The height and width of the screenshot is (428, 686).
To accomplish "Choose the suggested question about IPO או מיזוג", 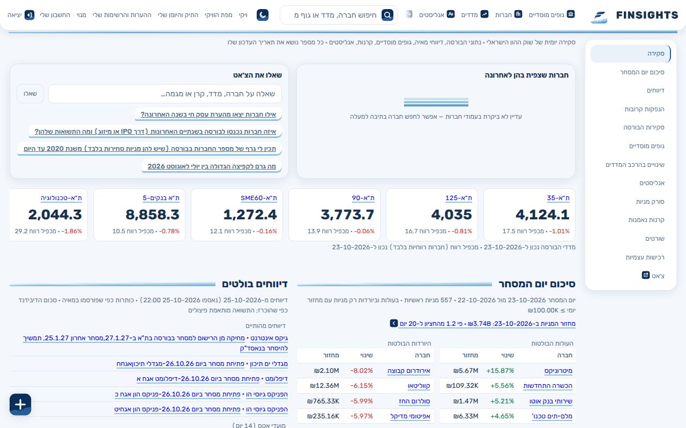I will pyautogui.click(x=155, y=132).
